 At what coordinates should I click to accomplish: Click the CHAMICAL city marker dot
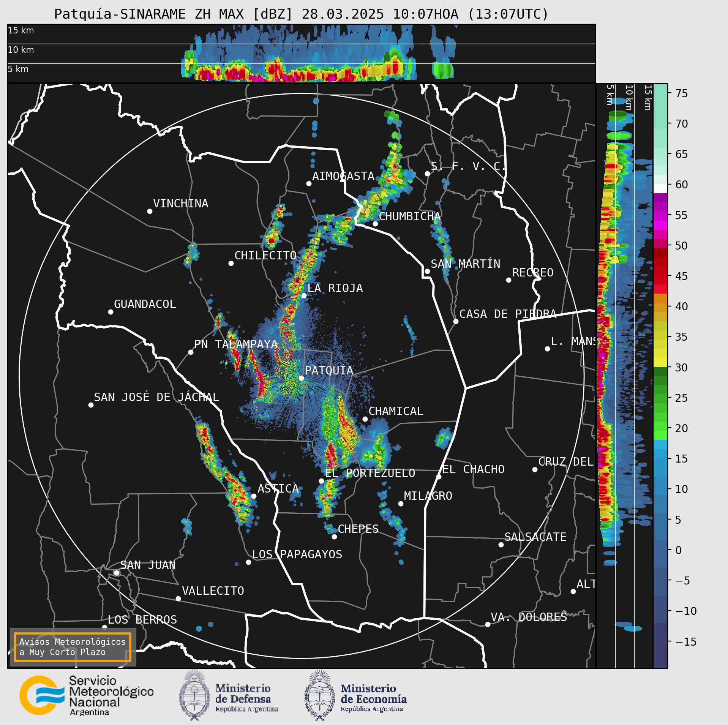click(365, 419)
